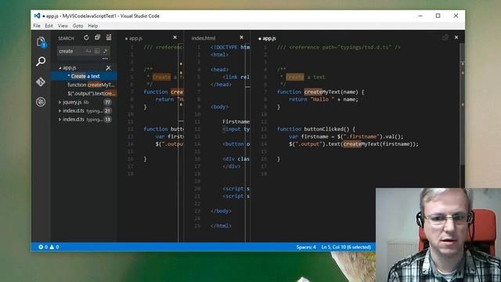Click 'Ln 5, Col 10' line indicator
Screen dimensions: 501x282
coord(346,247)
